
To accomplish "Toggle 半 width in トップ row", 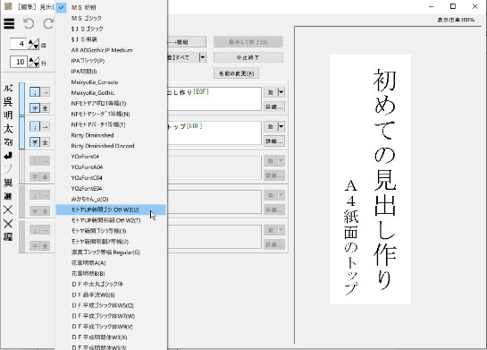I will [x=35, y=142].
